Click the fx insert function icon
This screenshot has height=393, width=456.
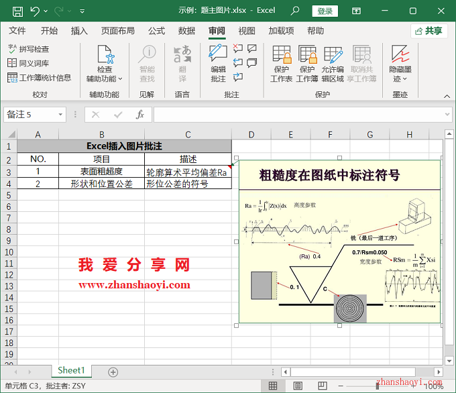pos(140,115)
